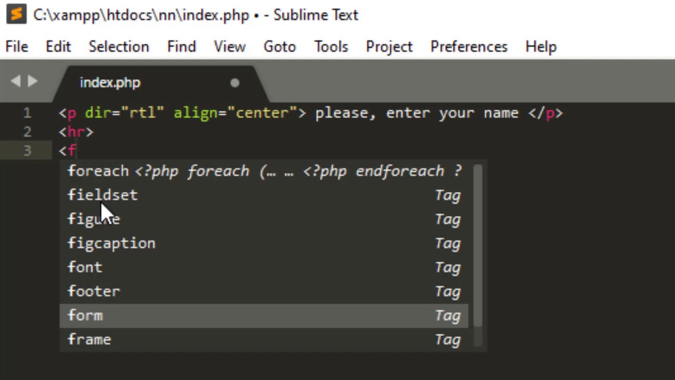
Task: Open the Selection menu
Action: point(119,46)
